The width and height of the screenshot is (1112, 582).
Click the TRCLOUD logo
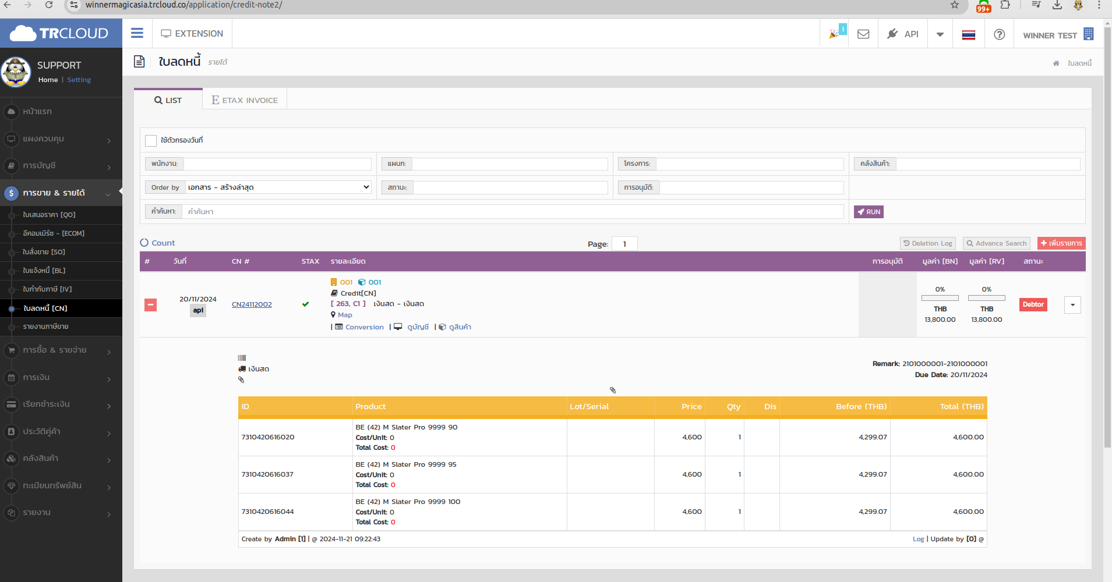click(59, 33)
